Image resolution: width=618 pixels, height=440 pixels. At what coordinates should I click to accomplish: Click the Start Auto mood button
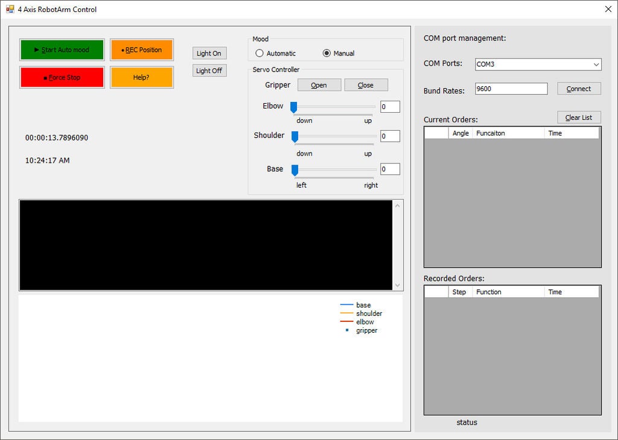pos(62,50)
